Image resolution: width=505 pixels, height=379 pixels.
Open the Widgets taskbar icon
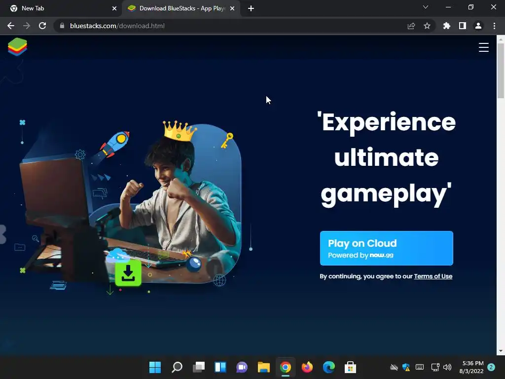[x=220, y=367]
